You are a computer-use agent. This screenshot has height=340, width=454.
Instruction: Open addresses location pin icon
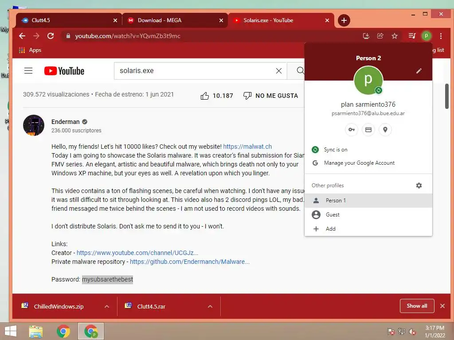pos(385,130)
